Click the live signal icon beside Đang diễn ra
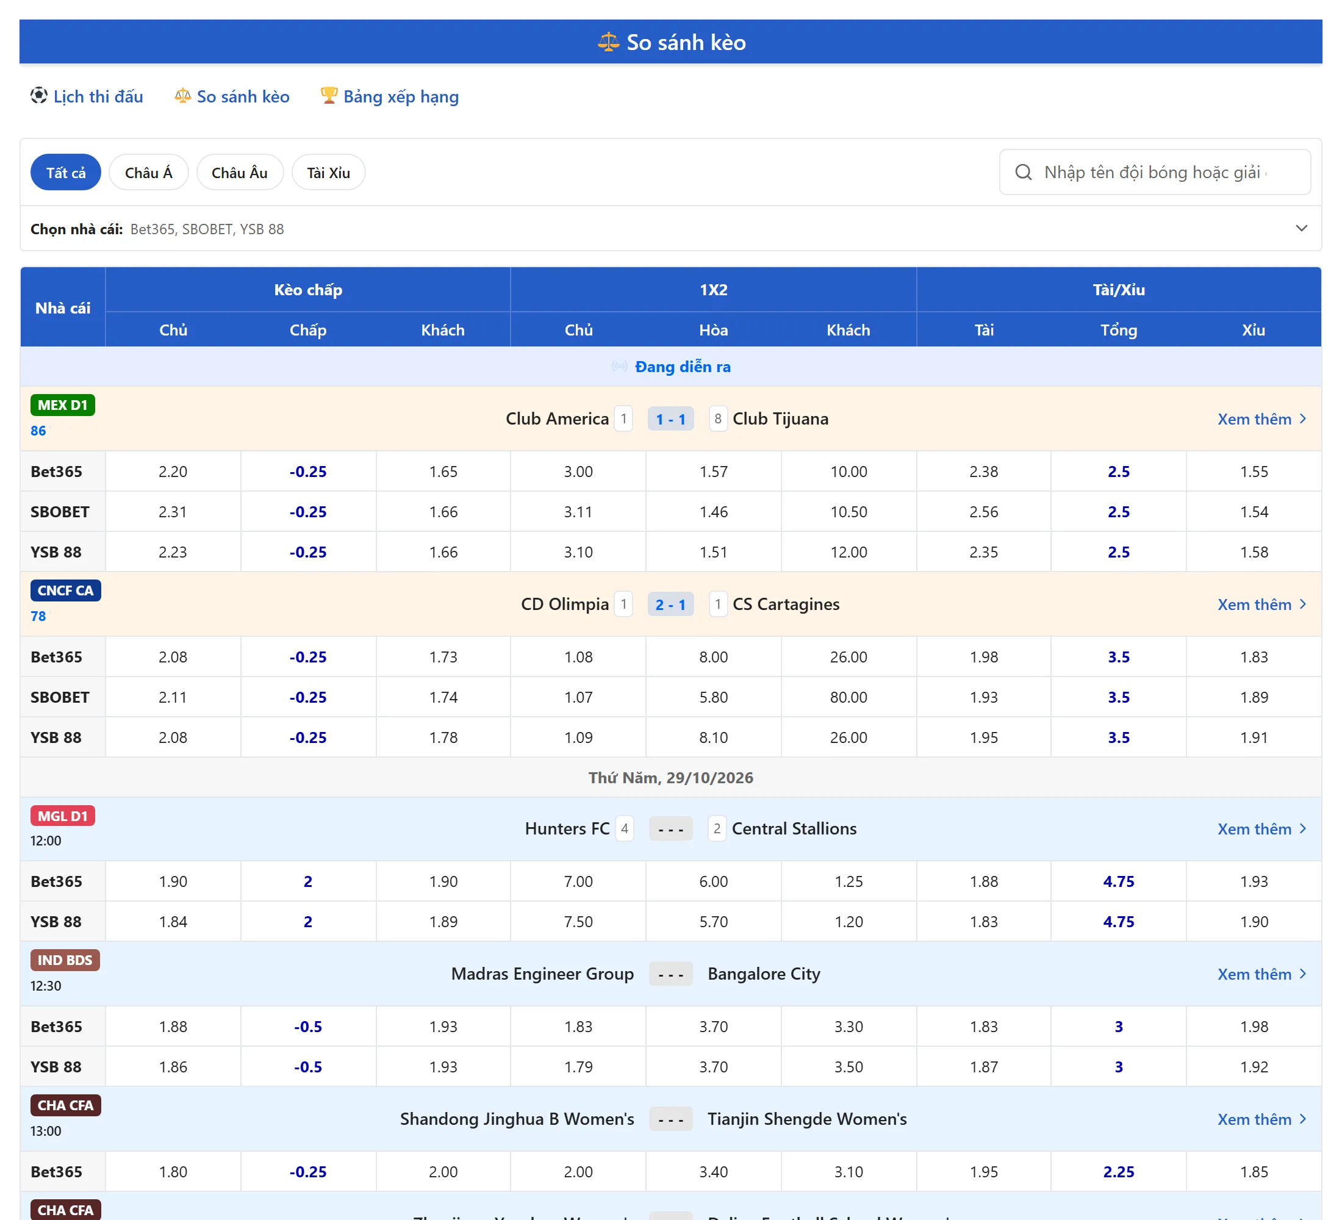1342x1220 pixels. click(x=619, y=366)
